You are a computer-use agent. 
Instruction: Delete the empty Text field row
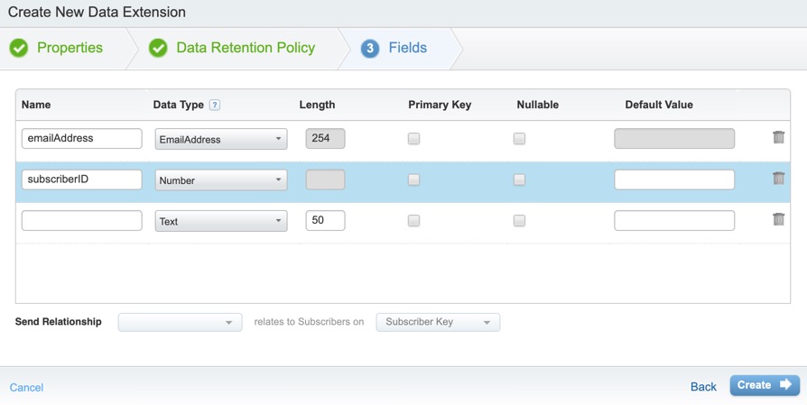point(778,219)
